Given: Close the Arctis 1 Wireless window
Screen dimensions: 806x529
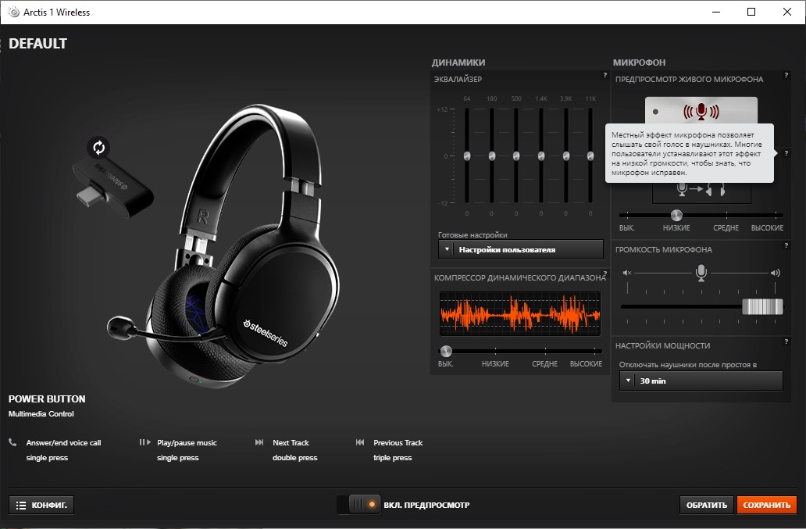Looking at the screenshot, I should click(x=787, y=12).
